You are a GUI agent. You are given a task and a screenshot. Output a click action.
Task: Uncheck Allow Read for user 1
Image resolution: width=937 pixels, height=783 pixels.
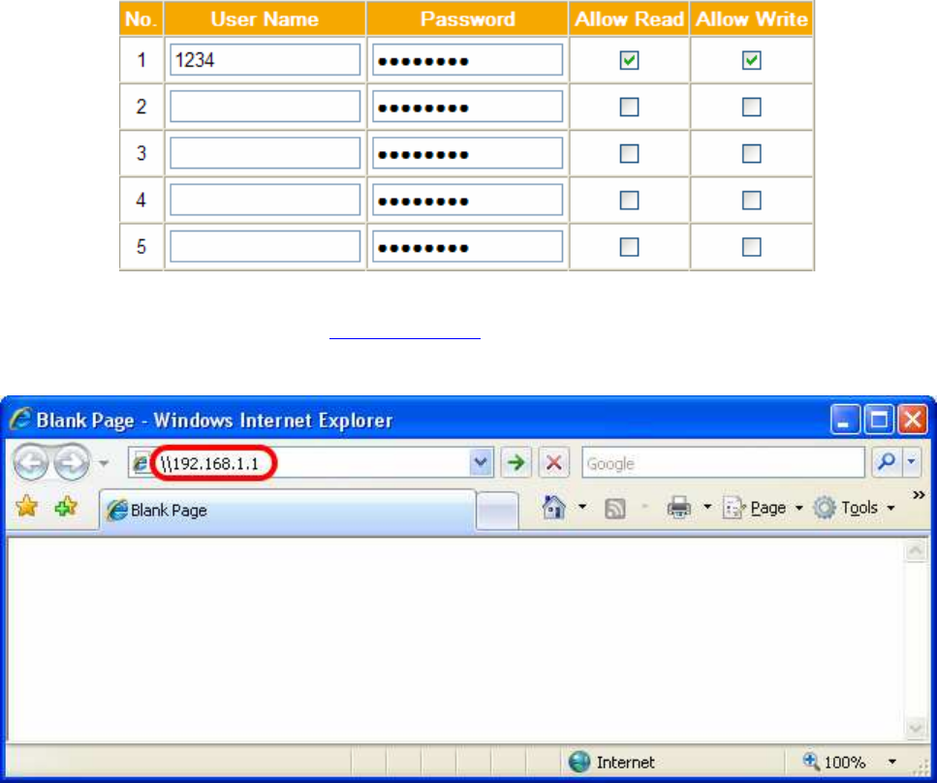pos(629,60)
